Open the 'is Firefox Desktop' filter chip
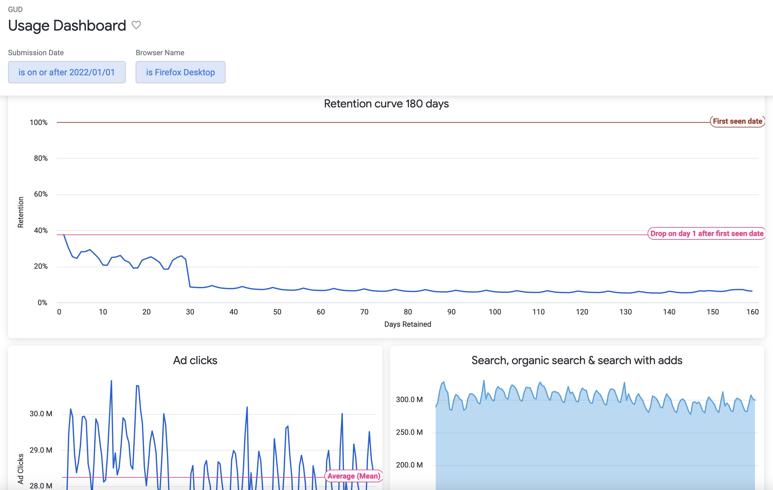Viewport: 773px width, 490px height. click(x=180, y=72)
